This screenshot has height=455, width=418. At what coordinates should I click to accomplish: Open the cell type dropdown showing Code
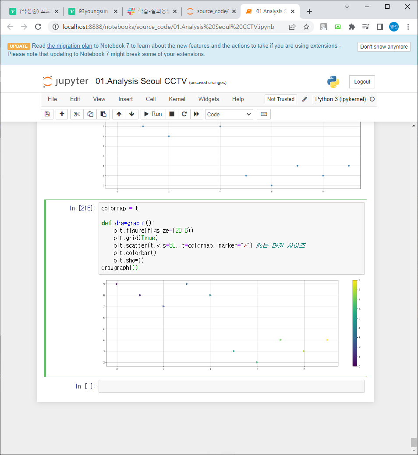click(x=229, y=114)
